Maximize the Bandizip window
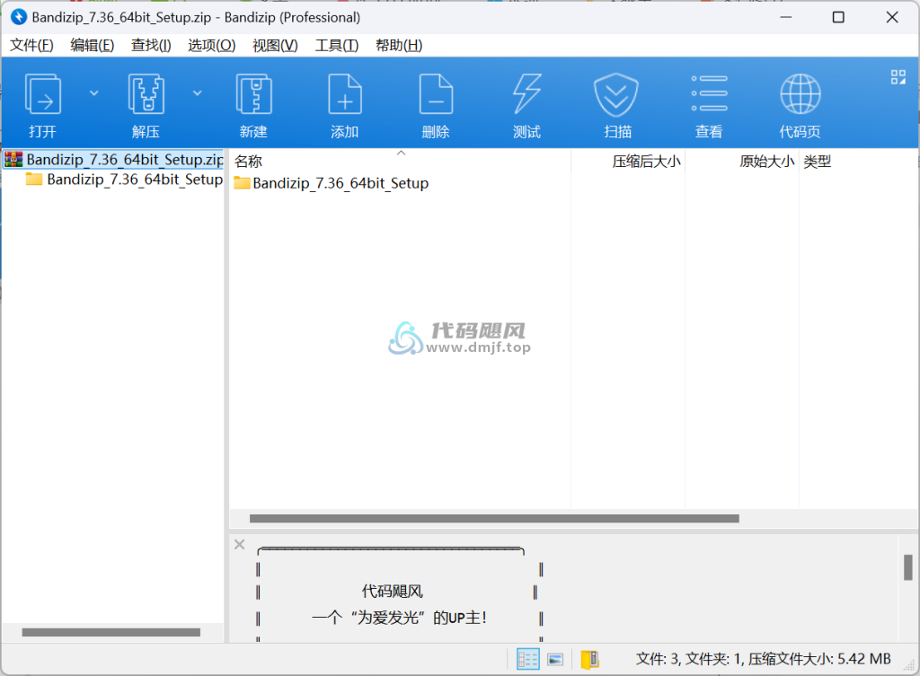The image size is (920, 676). click(838, 17)
